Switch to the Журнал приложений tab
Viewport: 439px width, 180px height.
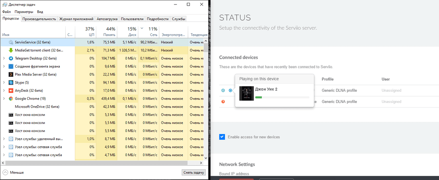[76, 19]
